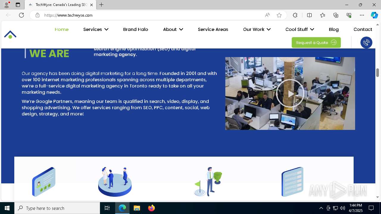Viewport: 381px width, 214px height.
Task: Open Task View on the taskbar
Action: [107, 208]
